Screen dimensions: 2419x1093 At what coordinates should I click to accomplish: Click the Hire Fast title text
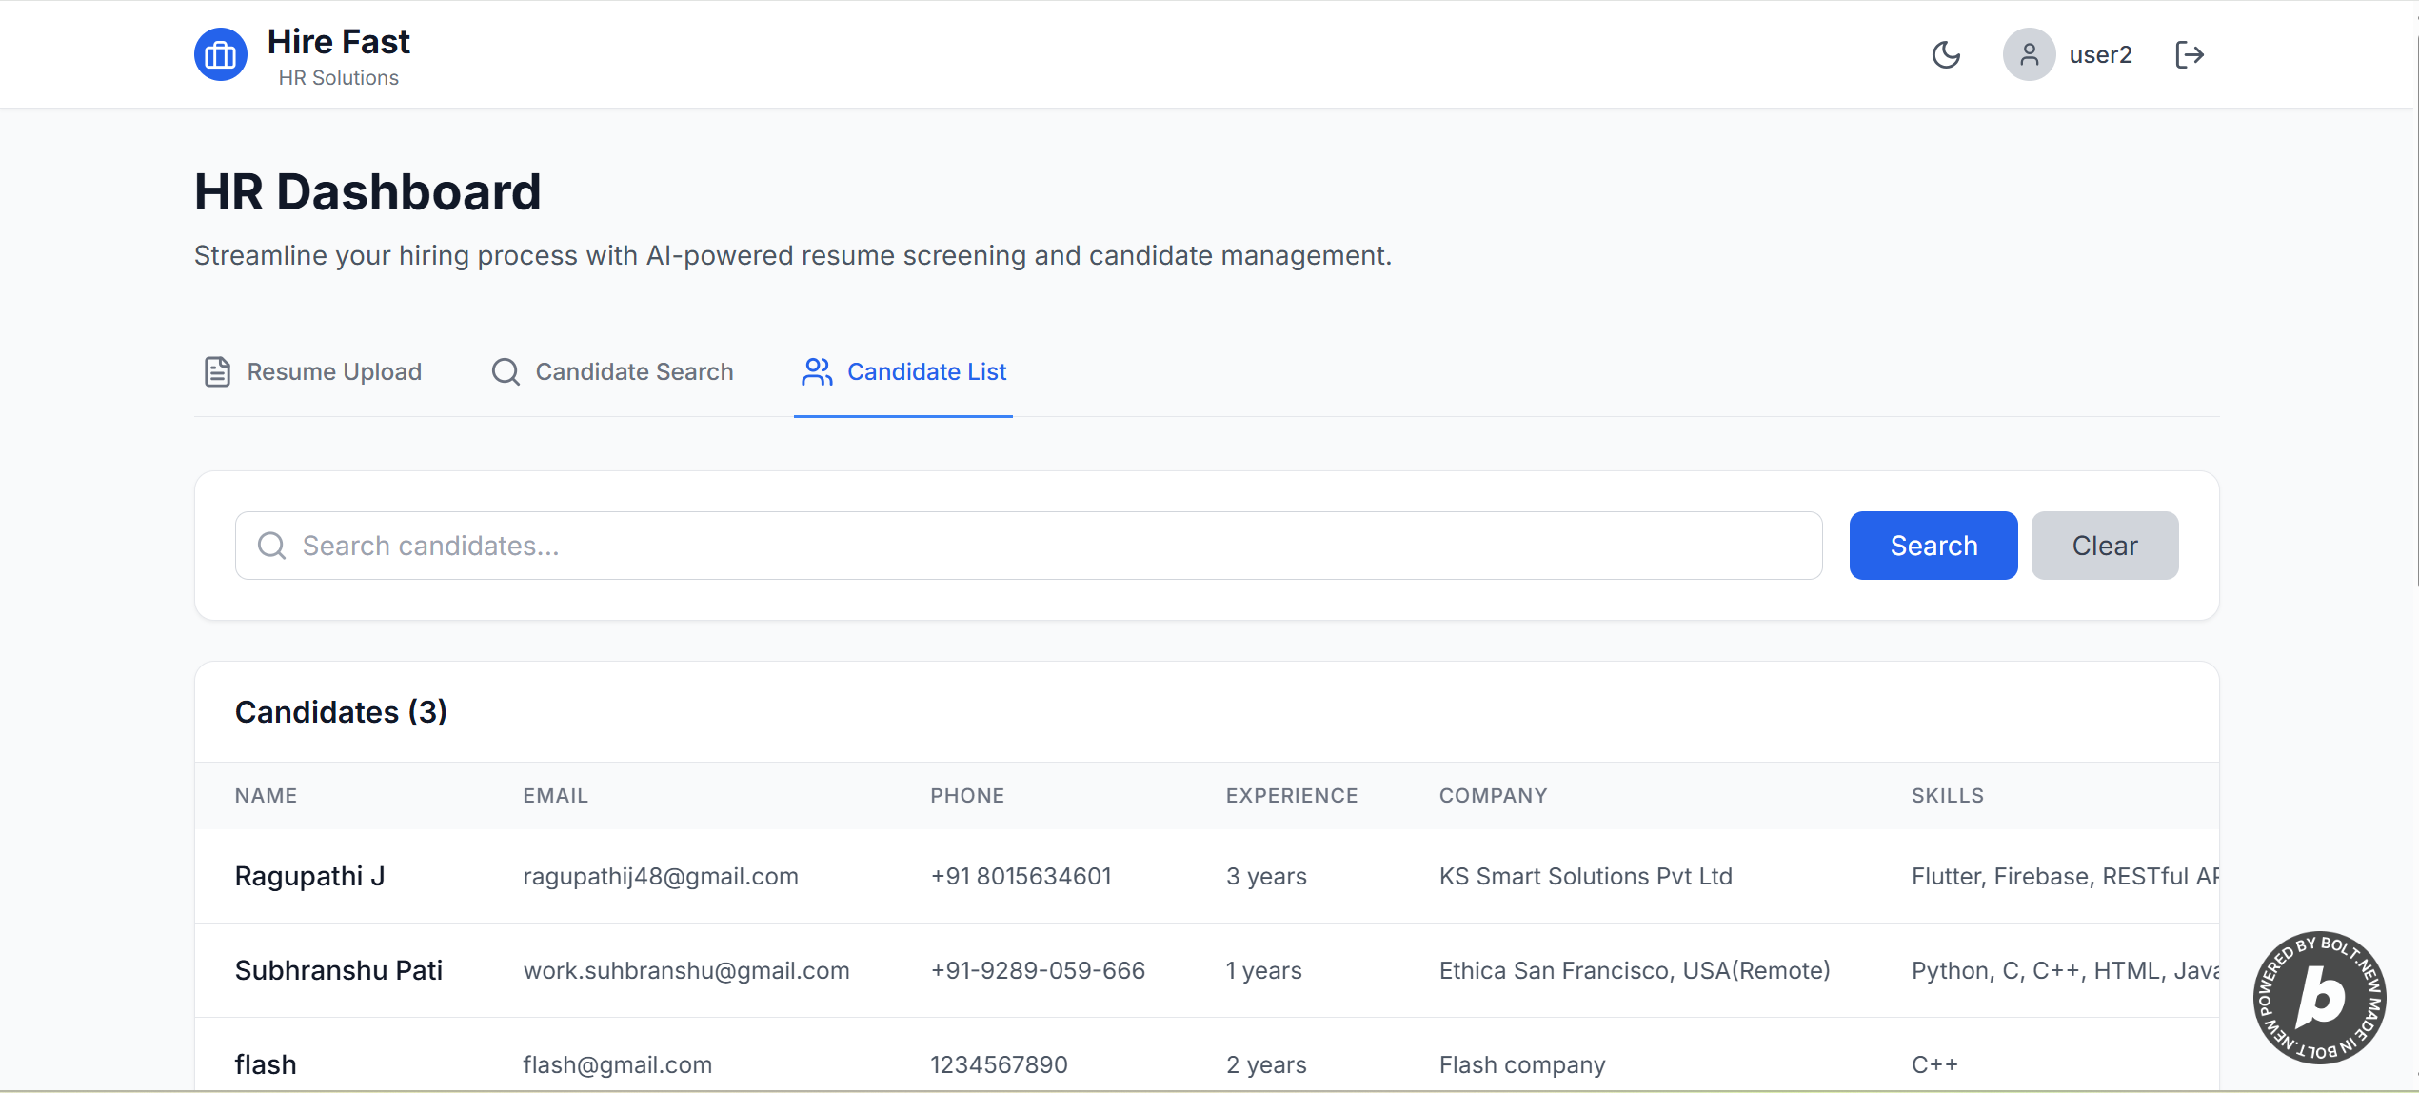[x=339, y=42]
